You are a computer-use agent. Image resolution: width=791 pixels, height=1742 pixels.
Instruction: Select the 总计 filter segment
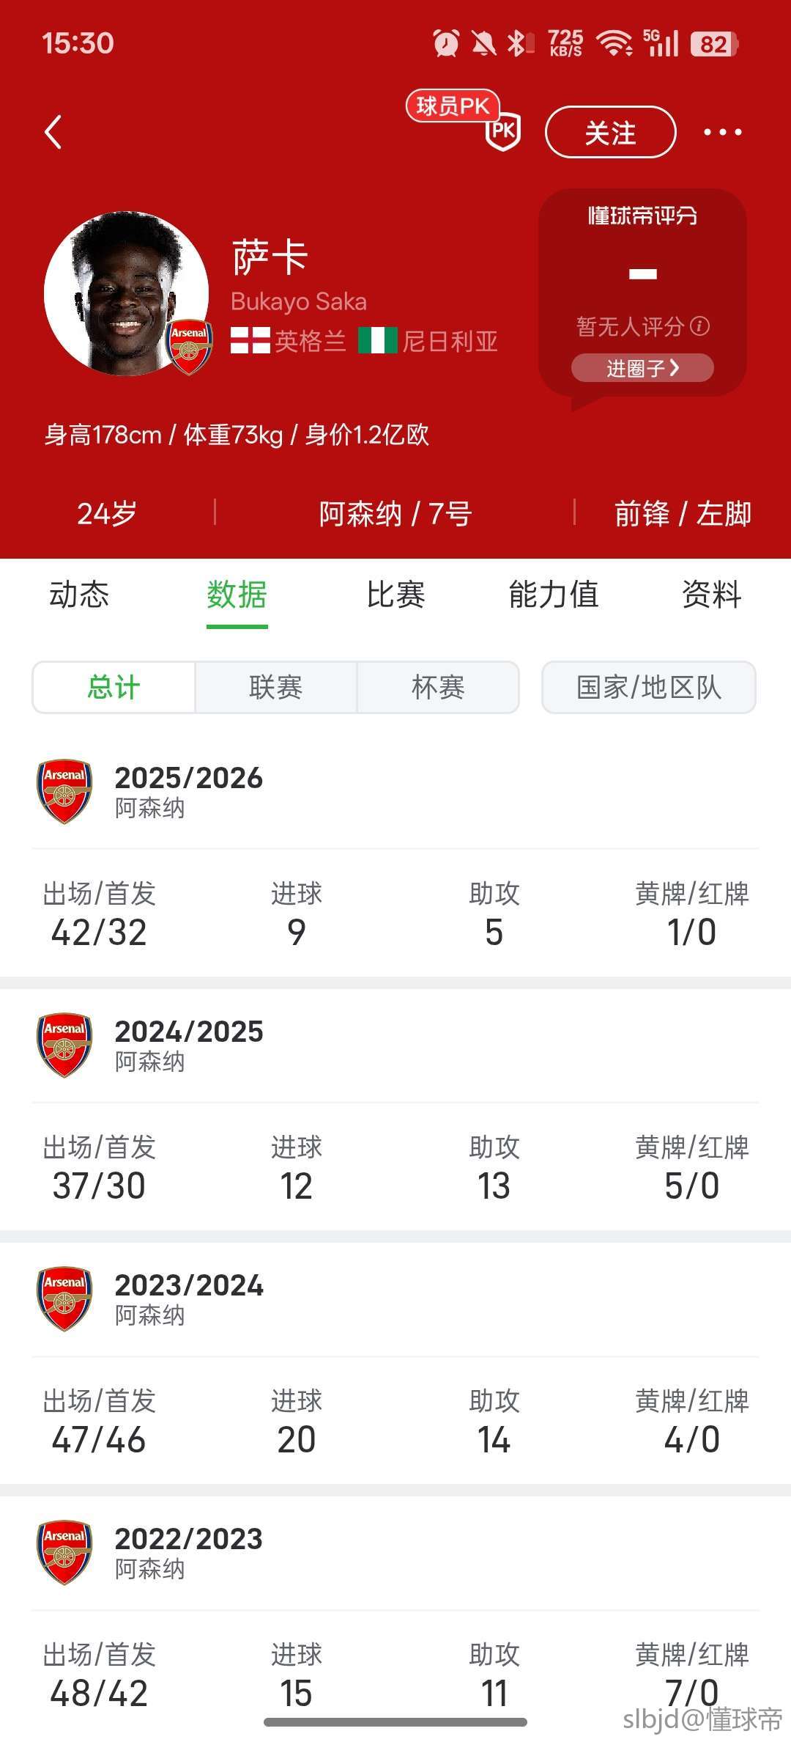pos(114,688)
